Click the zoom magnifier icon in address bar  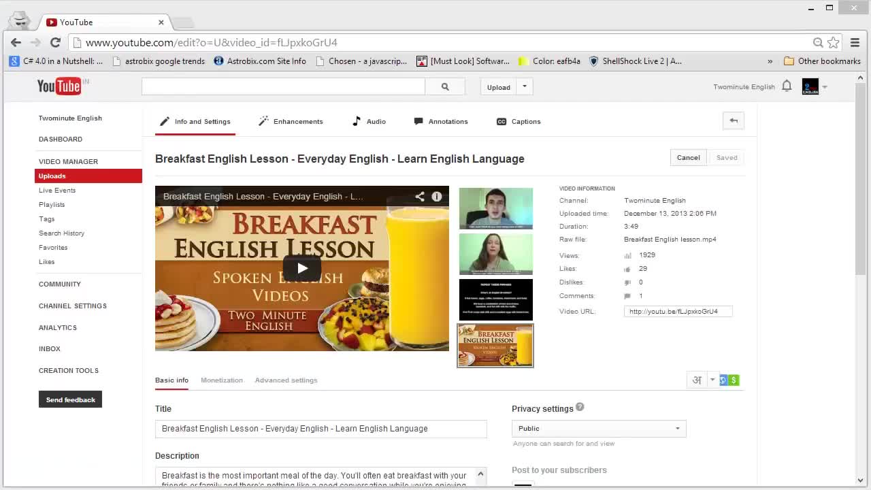(818, 42)
